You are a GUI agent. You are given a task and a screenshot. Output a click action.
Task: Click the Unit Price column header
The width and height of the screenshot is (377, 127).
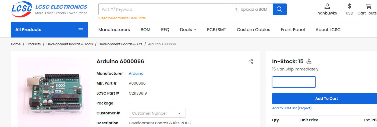tap(309, 120)
